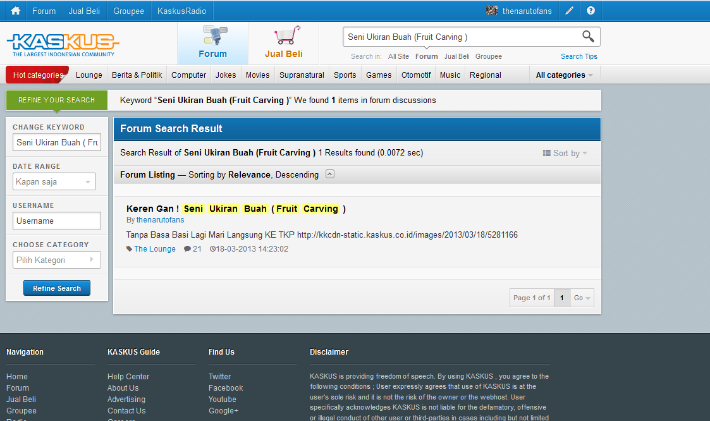710x421 pixels.
Task: Open thenarutofans author profile link
Action: click(x=161, y=220)
